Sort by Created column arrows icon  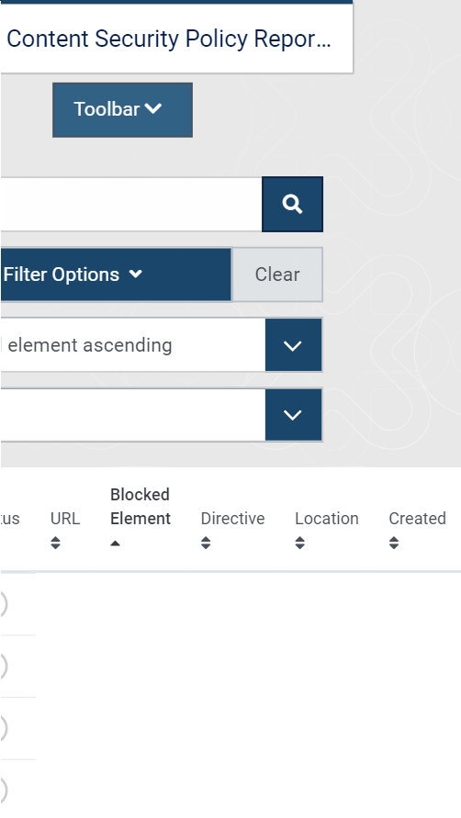[394, 543]
